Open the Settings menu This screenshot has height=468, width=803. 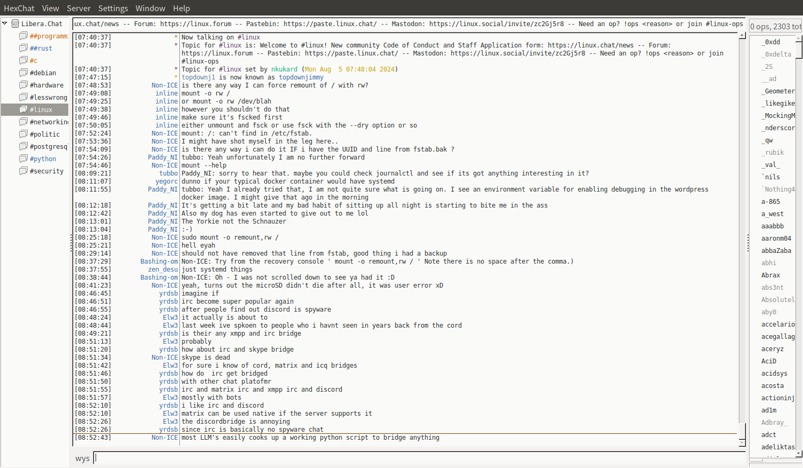click(x=113, y=8)
